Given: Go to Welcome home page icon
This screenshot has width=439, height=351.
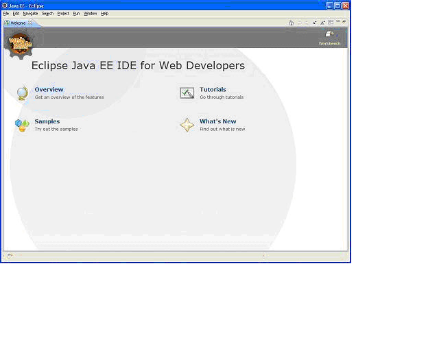Looking at the screenshot, I should [292, 23].
